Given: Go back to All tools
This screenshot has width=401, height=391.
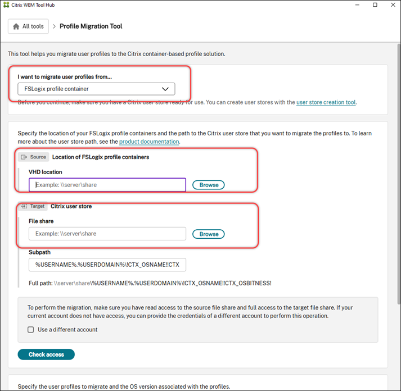Looking at the screenshot, I should (28, 26).
